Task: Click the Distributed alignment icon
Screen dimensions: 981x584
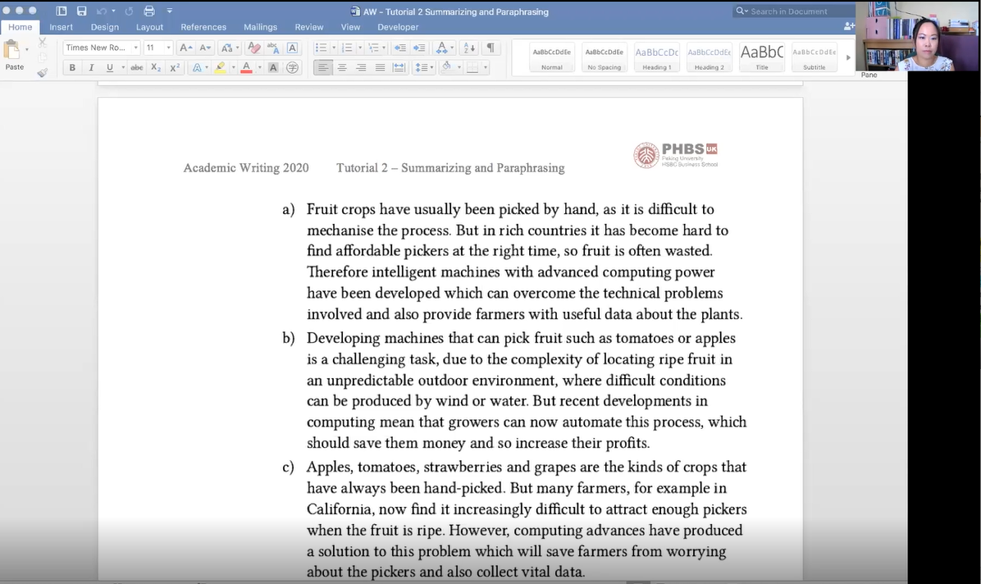Action: 399,67
